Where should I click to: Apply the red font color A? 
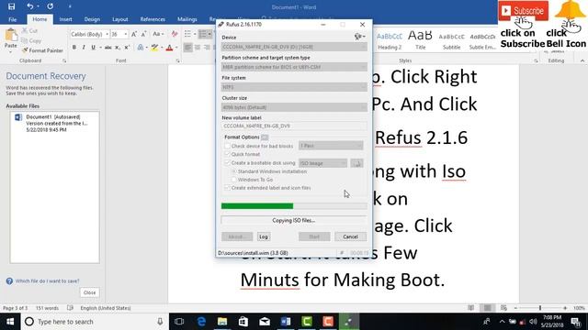pyautogui.click(x=169, y=48)
